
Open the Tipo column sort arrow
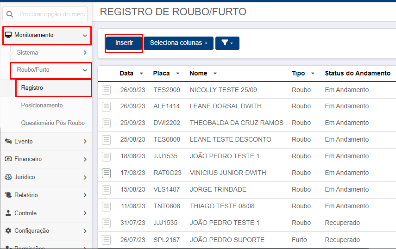tap(313, 74)
